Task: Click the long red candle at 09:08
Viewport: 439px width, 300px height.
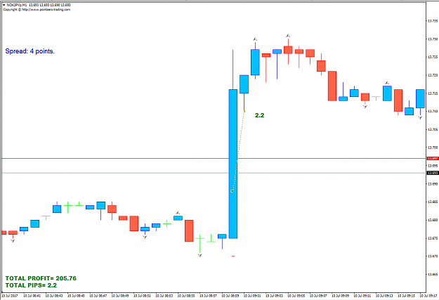Action: click(x=332, y=86)
